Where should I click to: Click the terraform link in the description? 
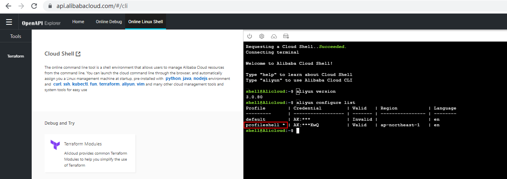click(110, 84)
